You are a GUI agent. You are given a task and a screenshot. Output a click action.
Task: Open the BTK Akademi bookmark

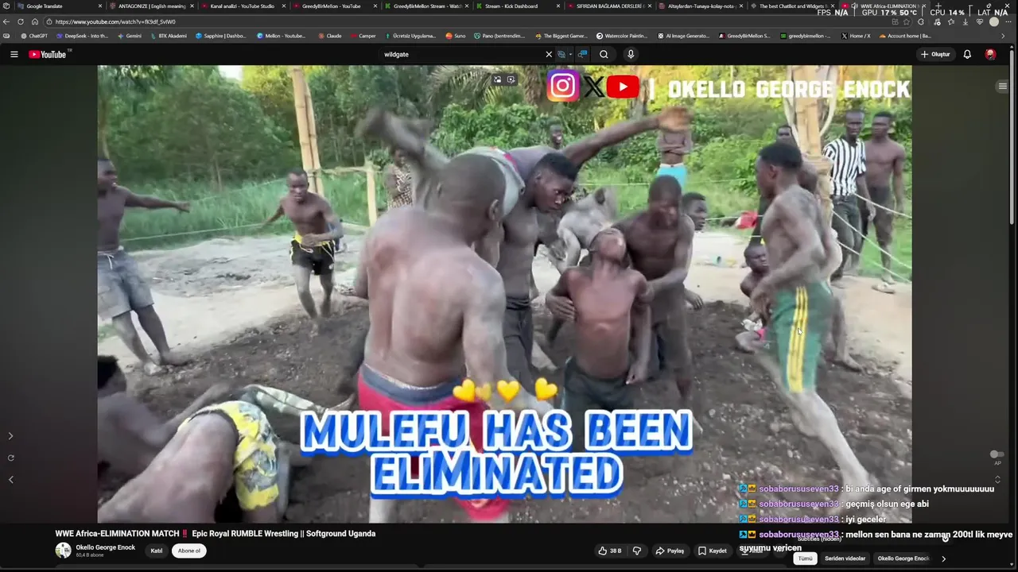pos(169,36)
